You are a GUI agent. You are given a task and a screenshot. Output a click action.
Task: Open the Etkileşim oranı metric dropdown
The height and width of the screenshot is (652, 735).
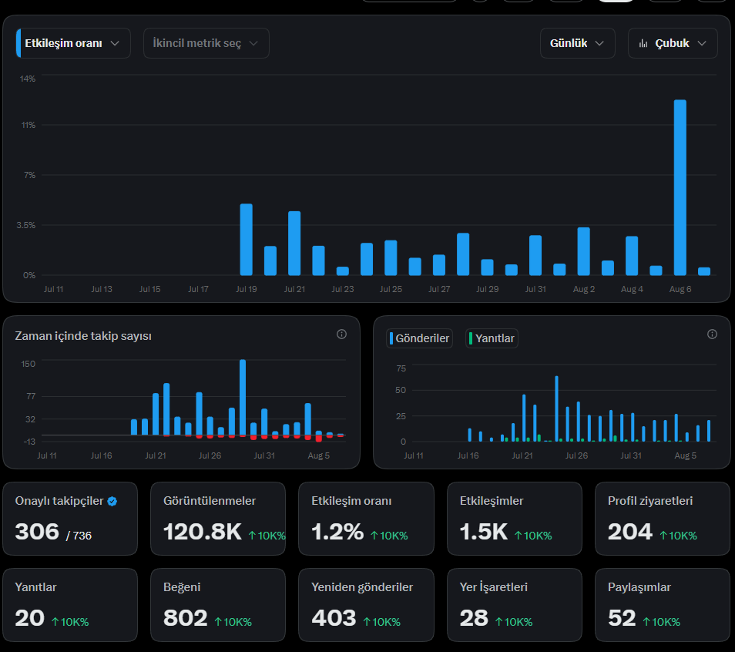pos(73,43)
